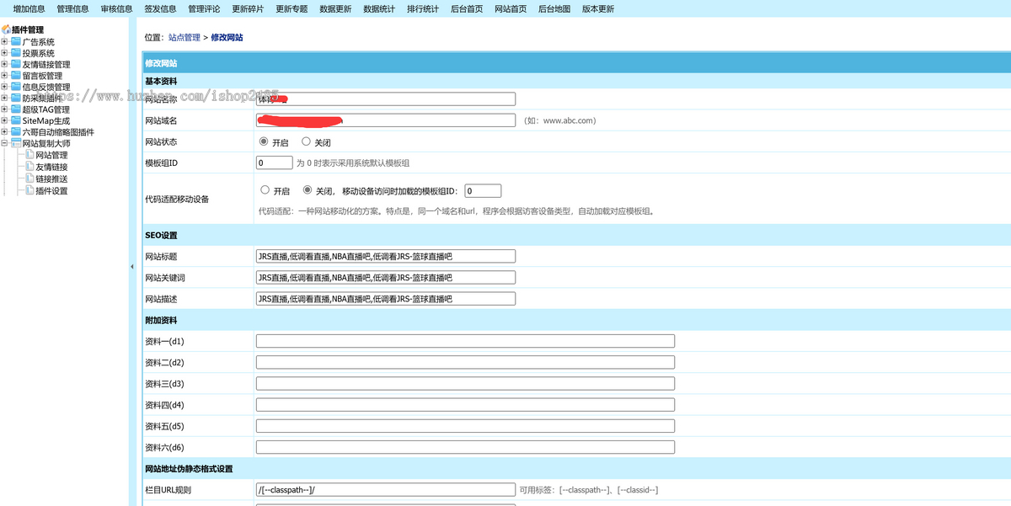Focus the 网站描述 input field
The image size is (1011, 506).
(386, 298)
